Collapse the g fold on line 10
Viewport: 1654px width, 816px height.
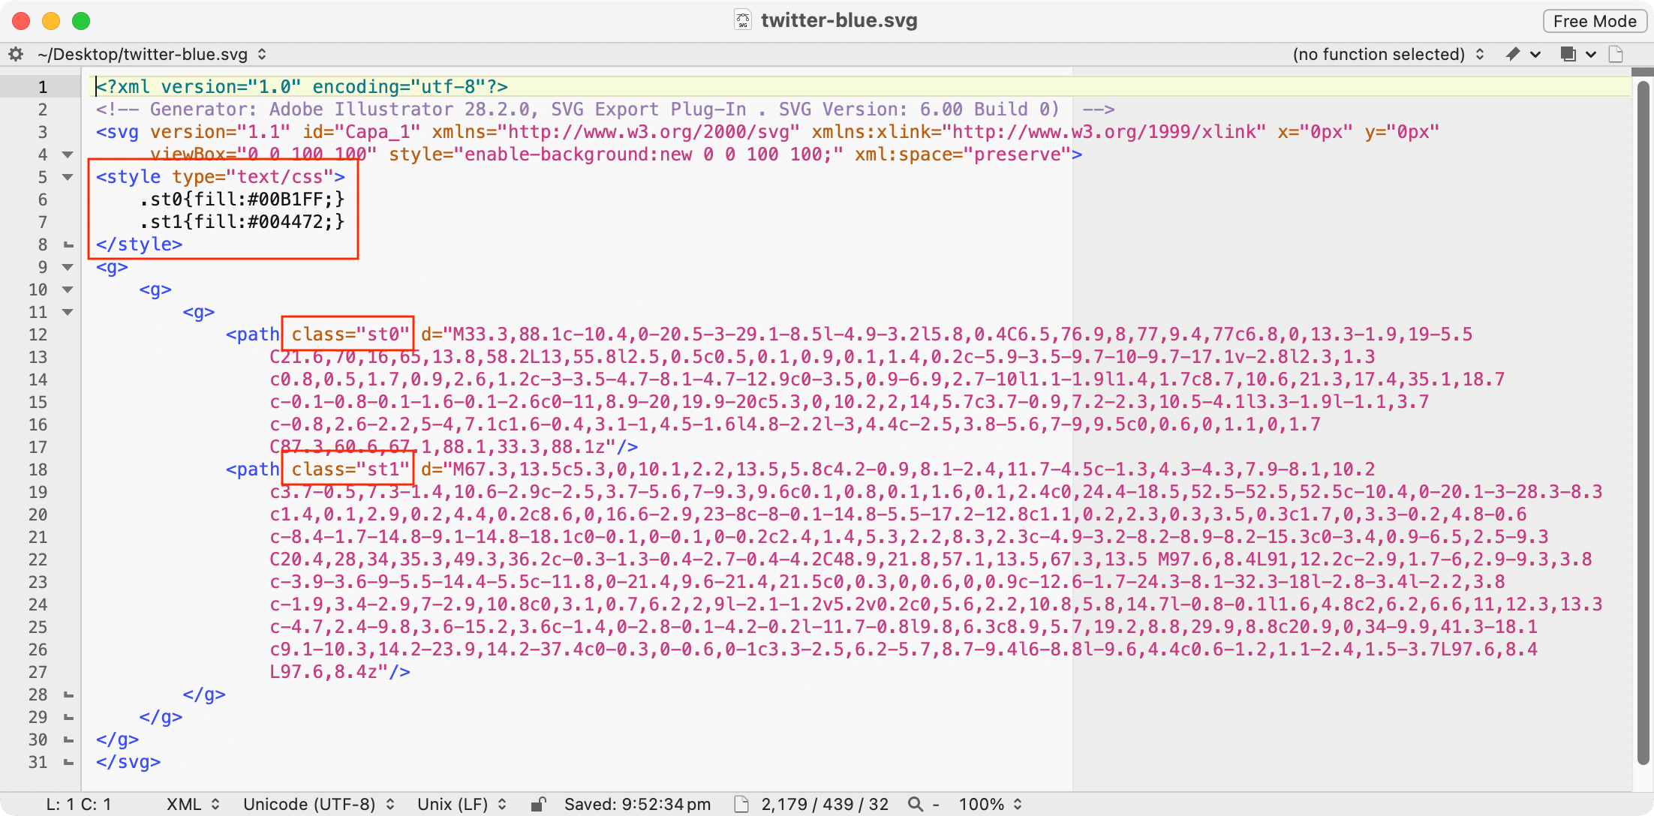coord(68,289)
